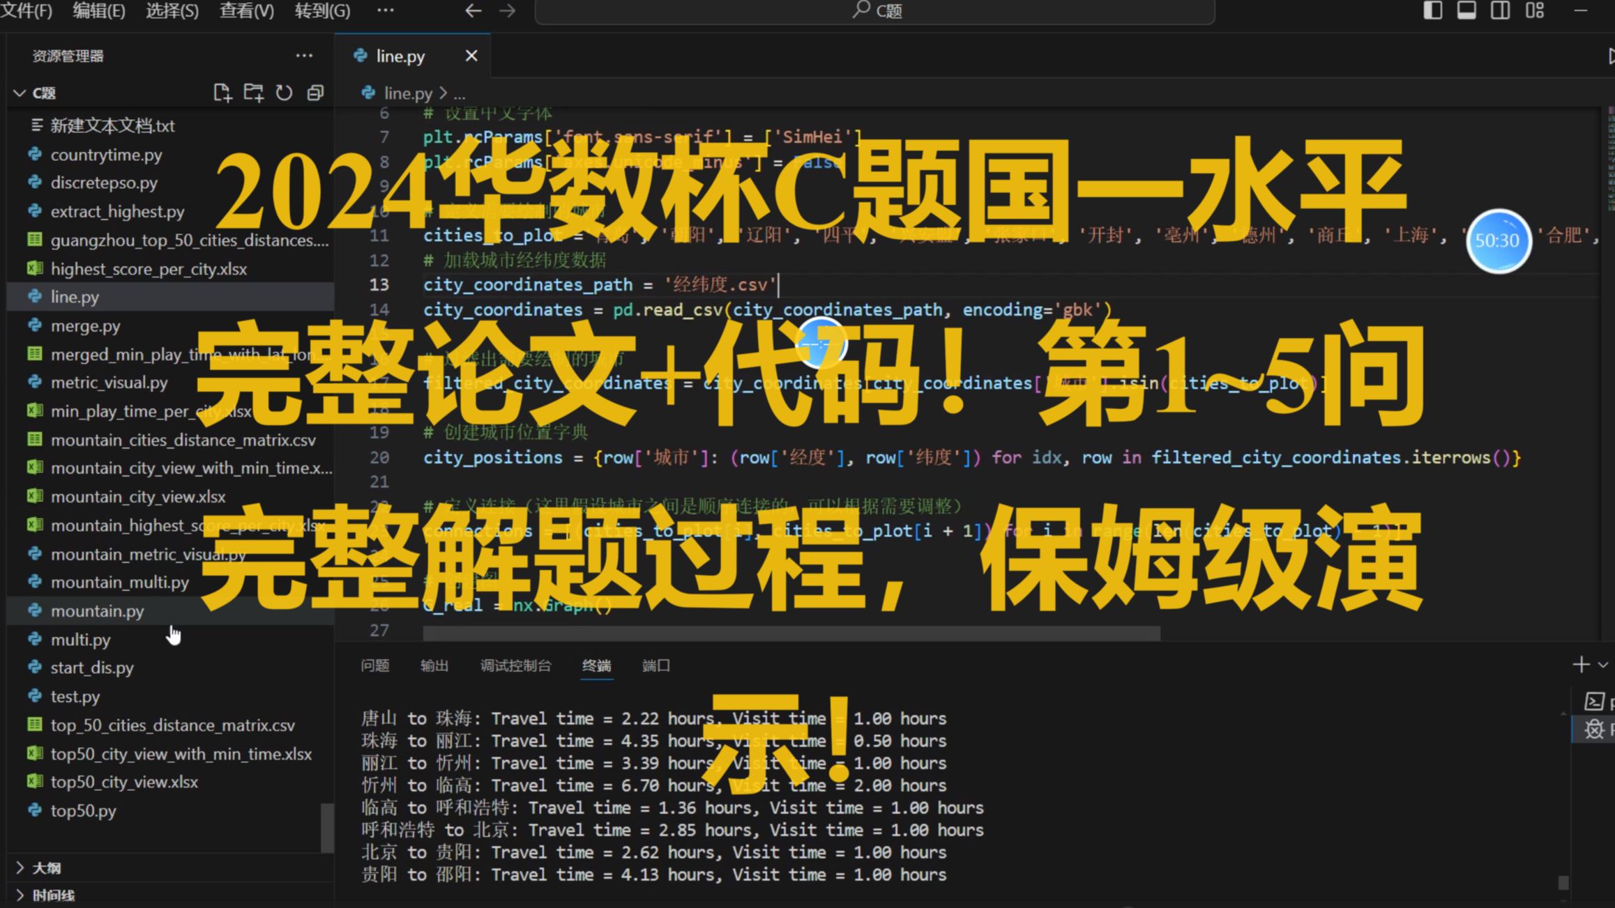Switch to the 输出 panel tab
The image size is (1615, 908).
click(x=434, y=665)
